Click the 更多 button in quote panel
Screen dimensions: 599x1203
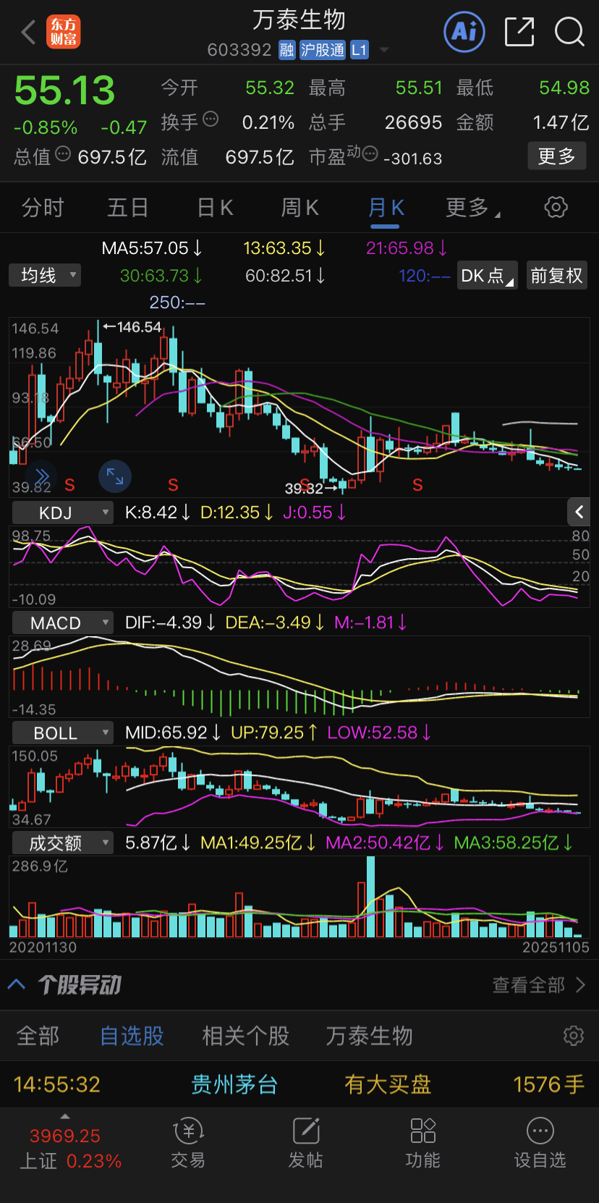(x=557, y=156)
